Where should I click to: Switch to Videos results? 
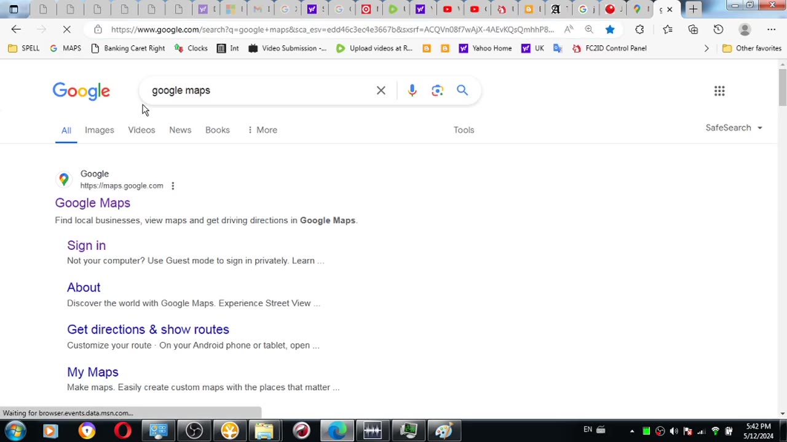[141, 130]
